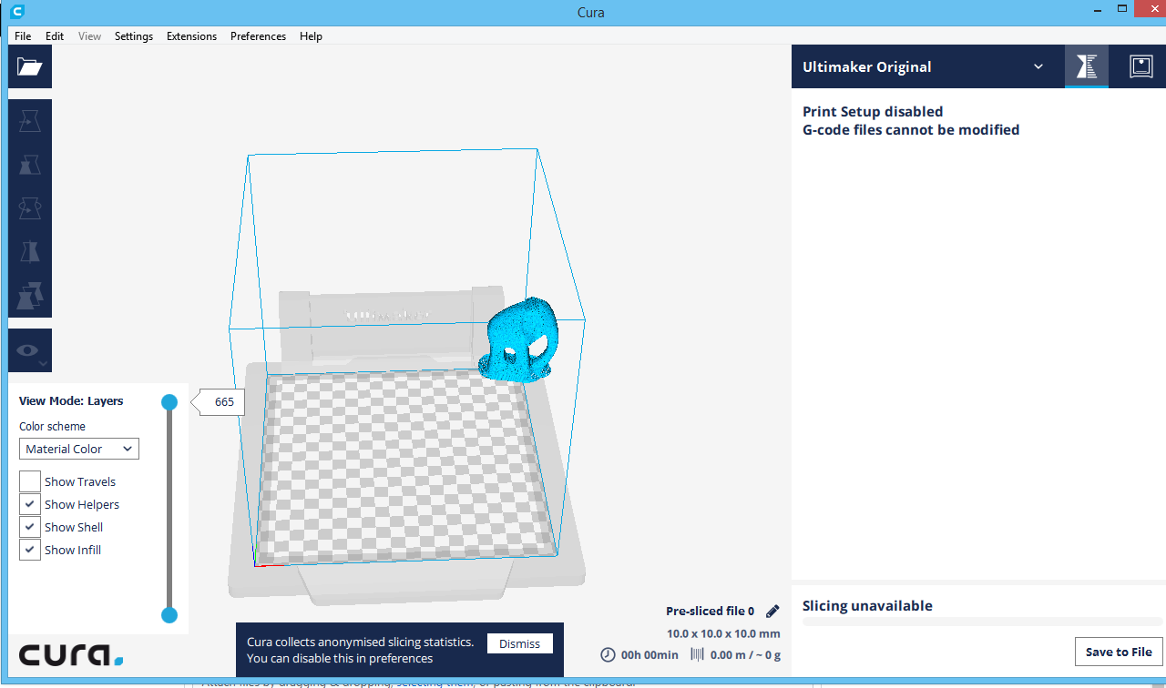Click the pencil icon beside Pre-sliced file 0
The height and width of the screenshot is (688, 1166).
click(x=772, y=611)
